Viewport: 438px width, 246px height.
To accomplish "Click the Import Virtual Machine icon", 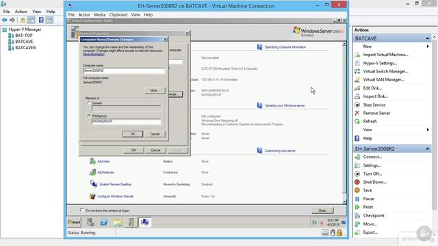I will tap(357, 55).
